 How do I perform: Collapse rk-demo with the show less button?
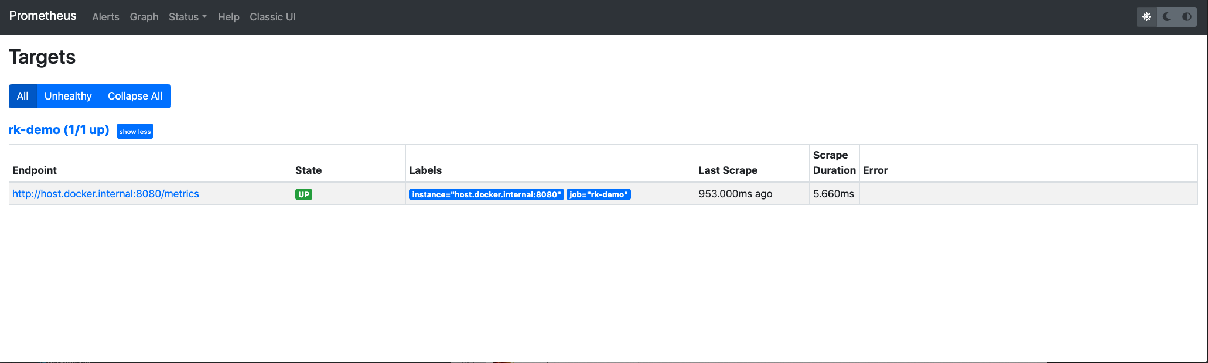pyautogui.click(x=135, y=132)
